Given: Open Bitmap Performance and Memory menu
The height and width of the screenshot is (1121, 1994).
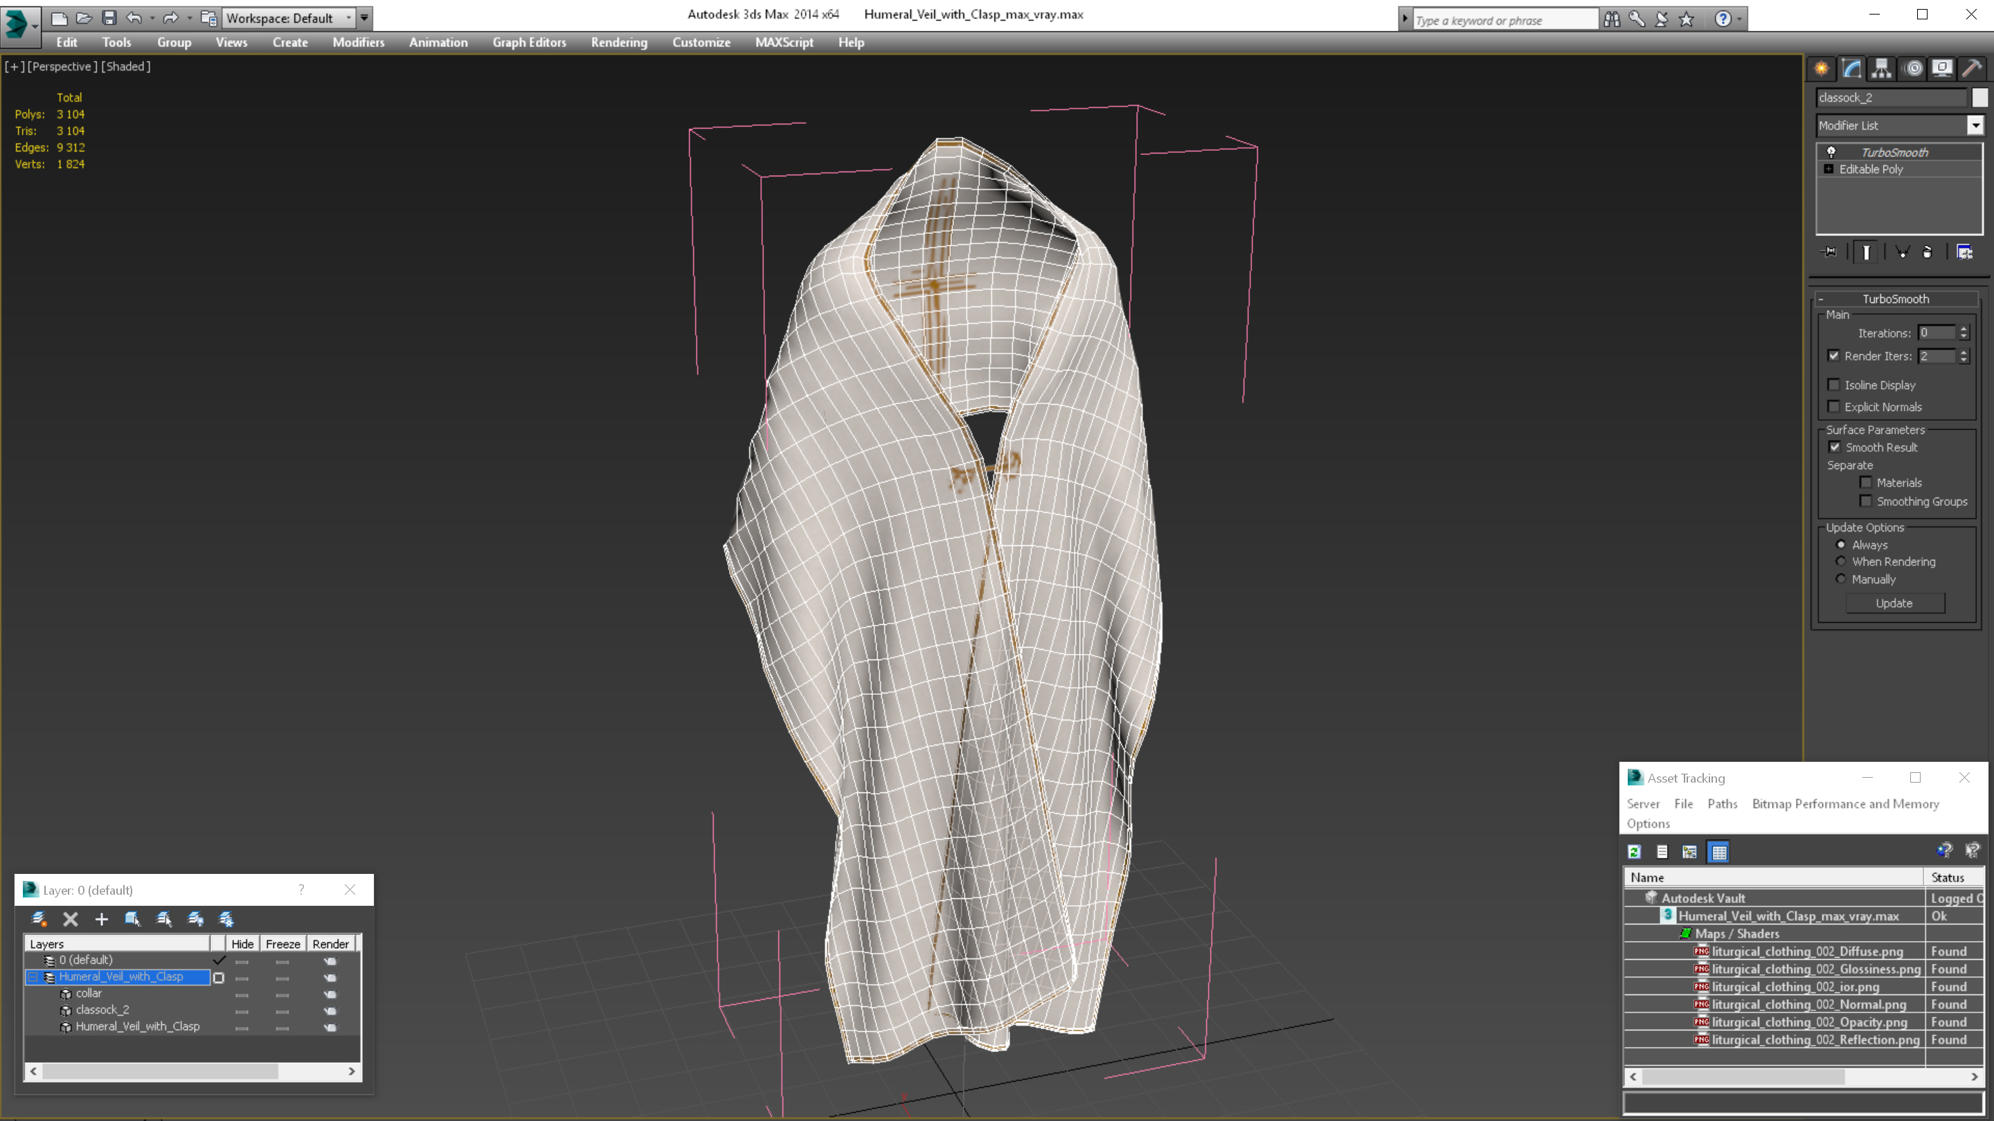Looking at the screenshot, I should [x=1845, y=804].
